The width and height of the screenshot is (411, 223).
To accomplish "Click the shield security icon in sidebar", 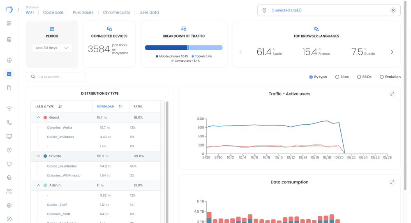I will (9, 150).
